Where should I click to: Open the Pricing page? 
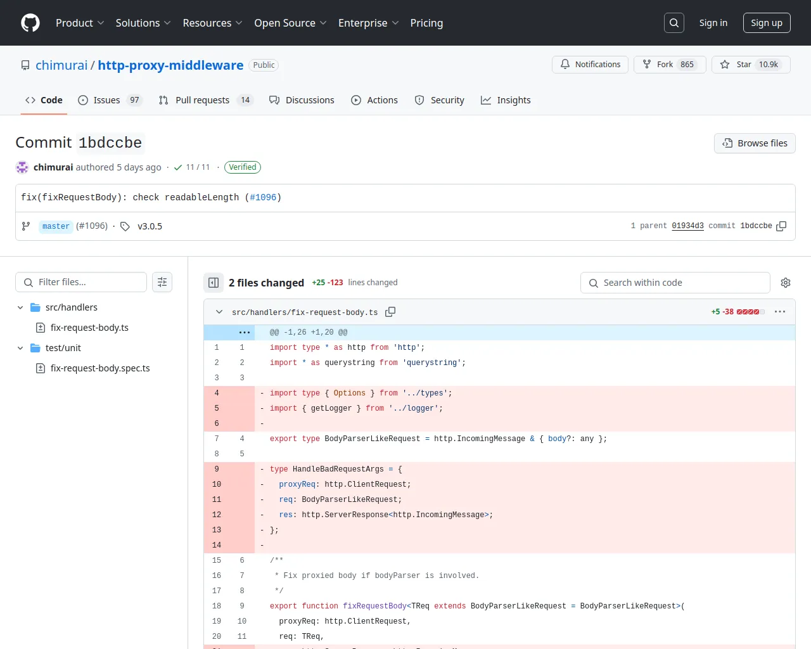[426, 23]
